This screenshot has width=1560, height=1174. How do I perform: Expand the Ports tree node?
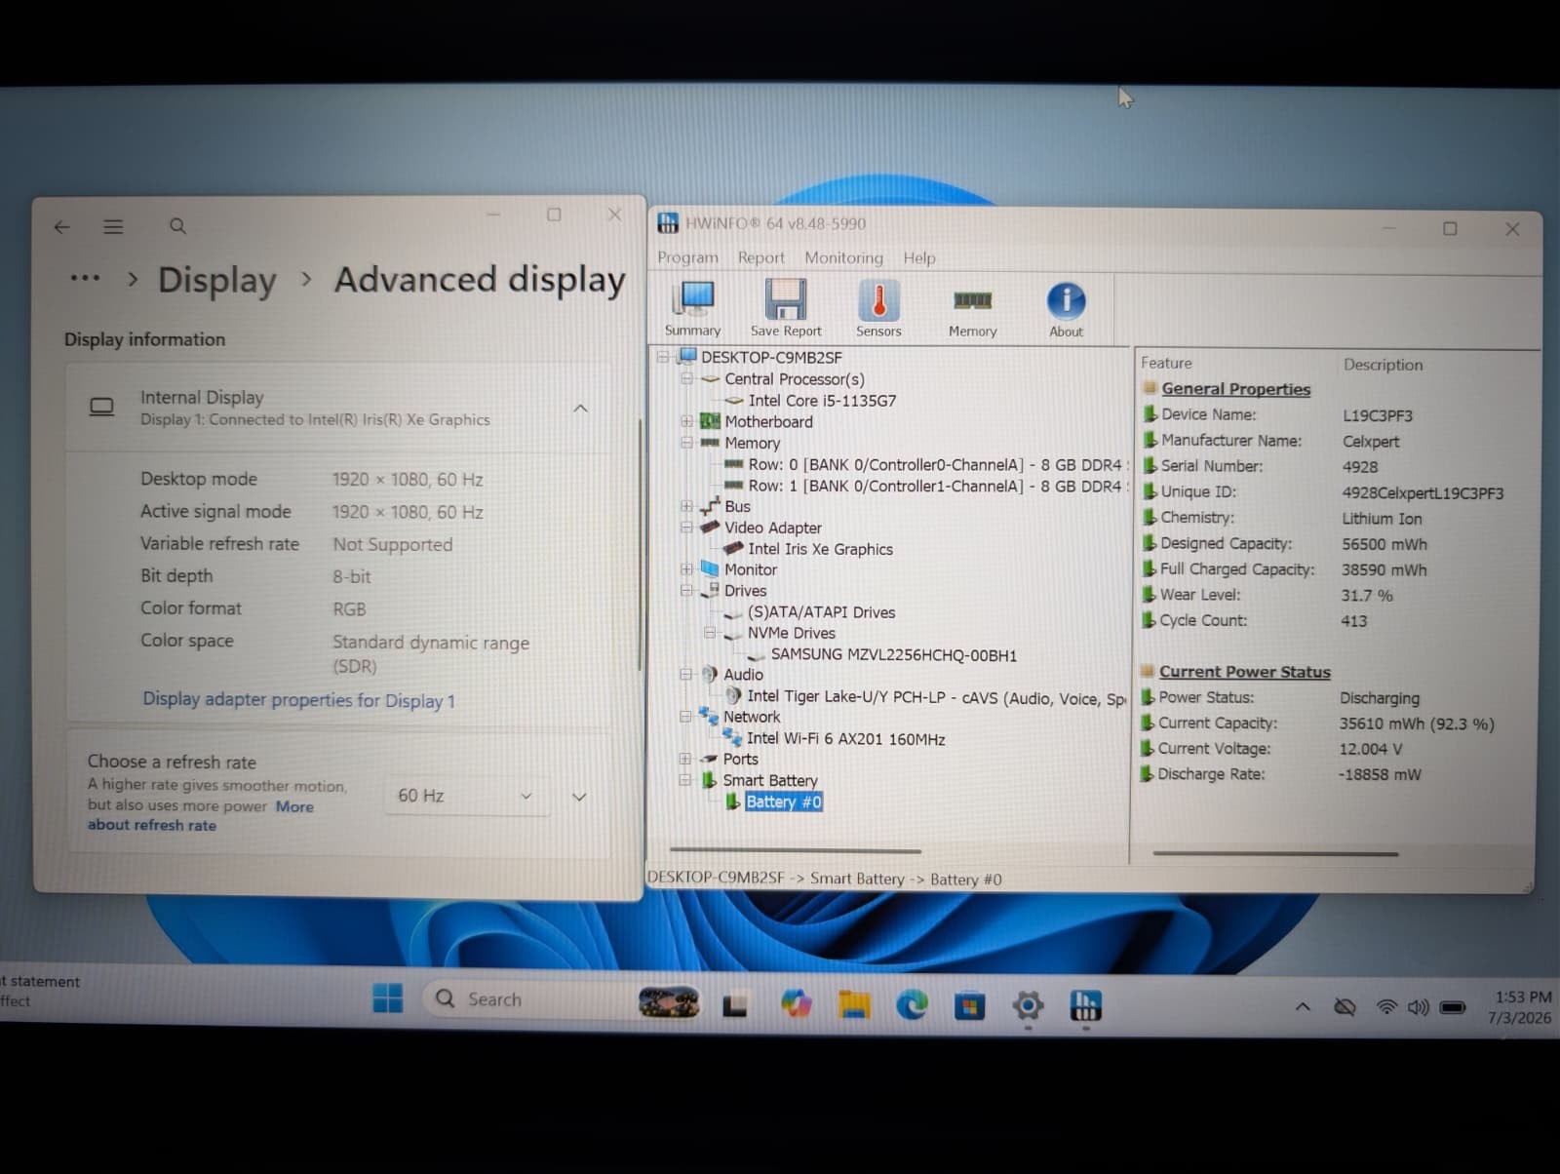coord(685,759)
